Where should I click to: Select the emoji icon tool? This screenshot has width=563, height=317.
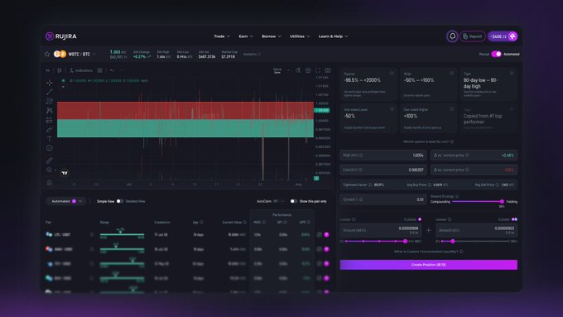(x=50, y=148)
